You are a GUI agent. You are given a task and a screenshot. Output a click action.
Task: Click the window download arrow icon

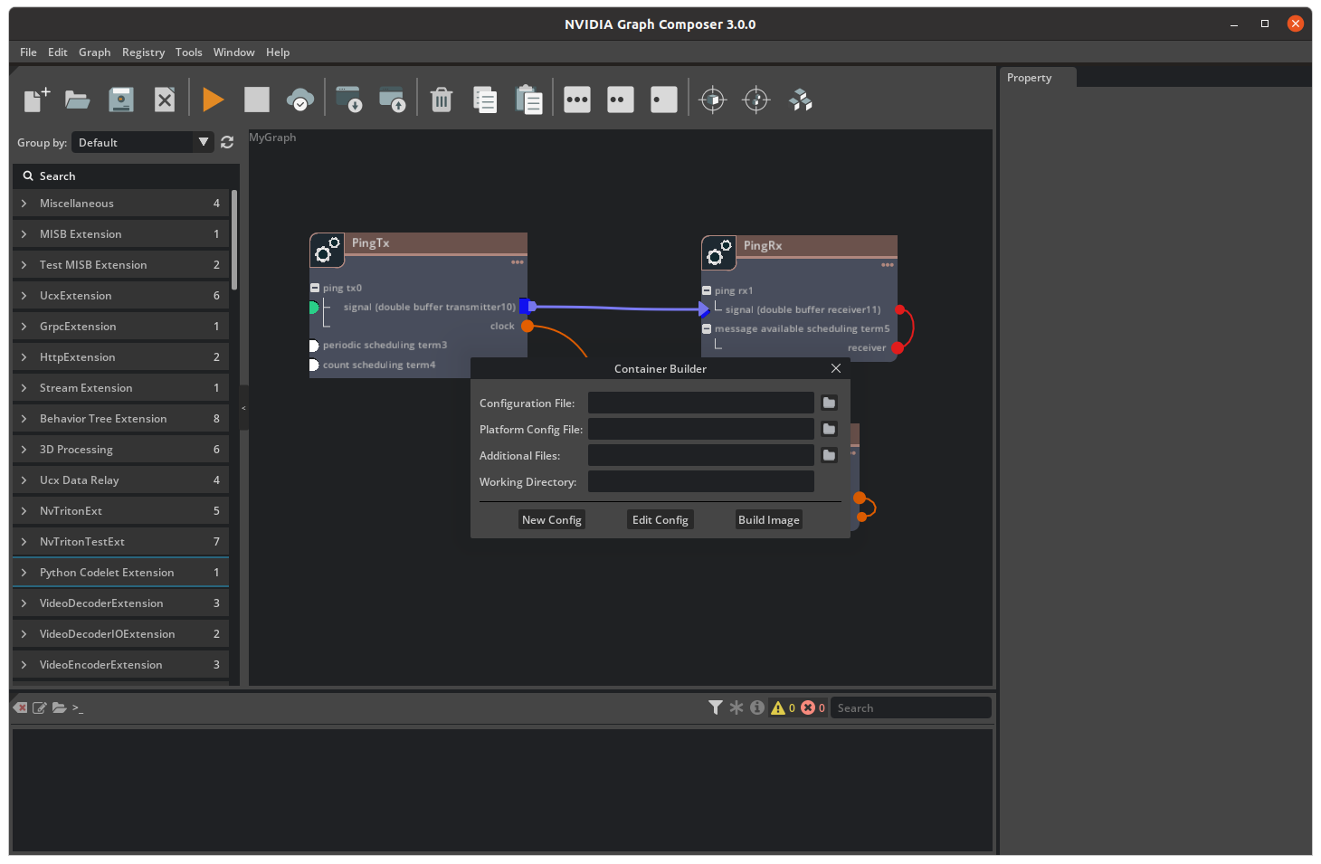click(x=349, y=99)
